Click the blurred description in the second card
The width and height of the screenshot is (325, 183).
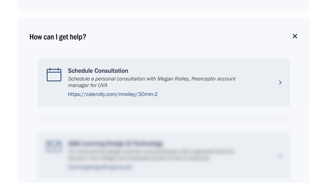(x=151, y=155)
